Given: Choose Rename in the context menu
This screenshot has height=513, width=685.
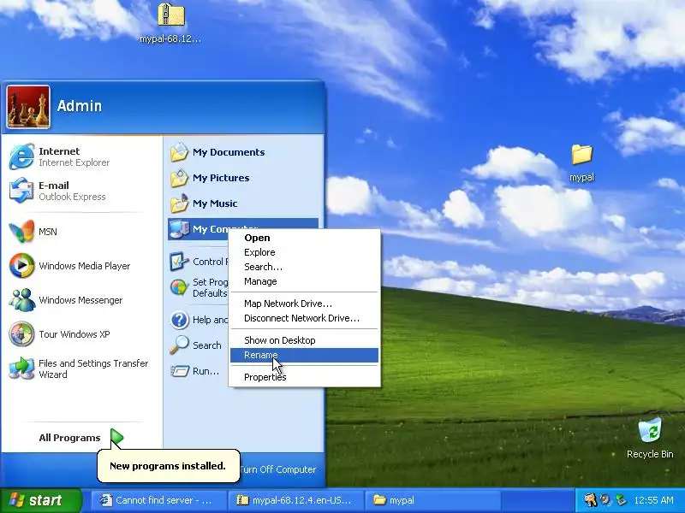Looking at the screenshot, I should coord(304,355).
